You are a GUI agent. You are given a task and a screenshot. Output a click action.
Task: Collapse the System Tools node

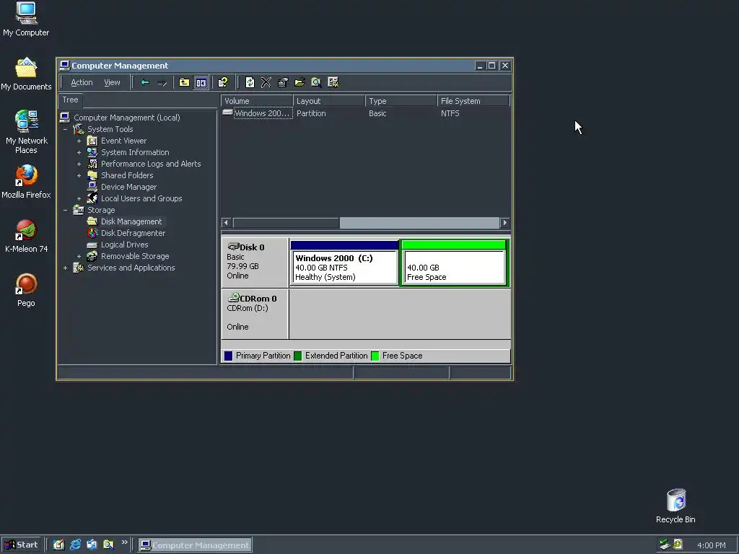pyautogui.click(x=66, y=129)
